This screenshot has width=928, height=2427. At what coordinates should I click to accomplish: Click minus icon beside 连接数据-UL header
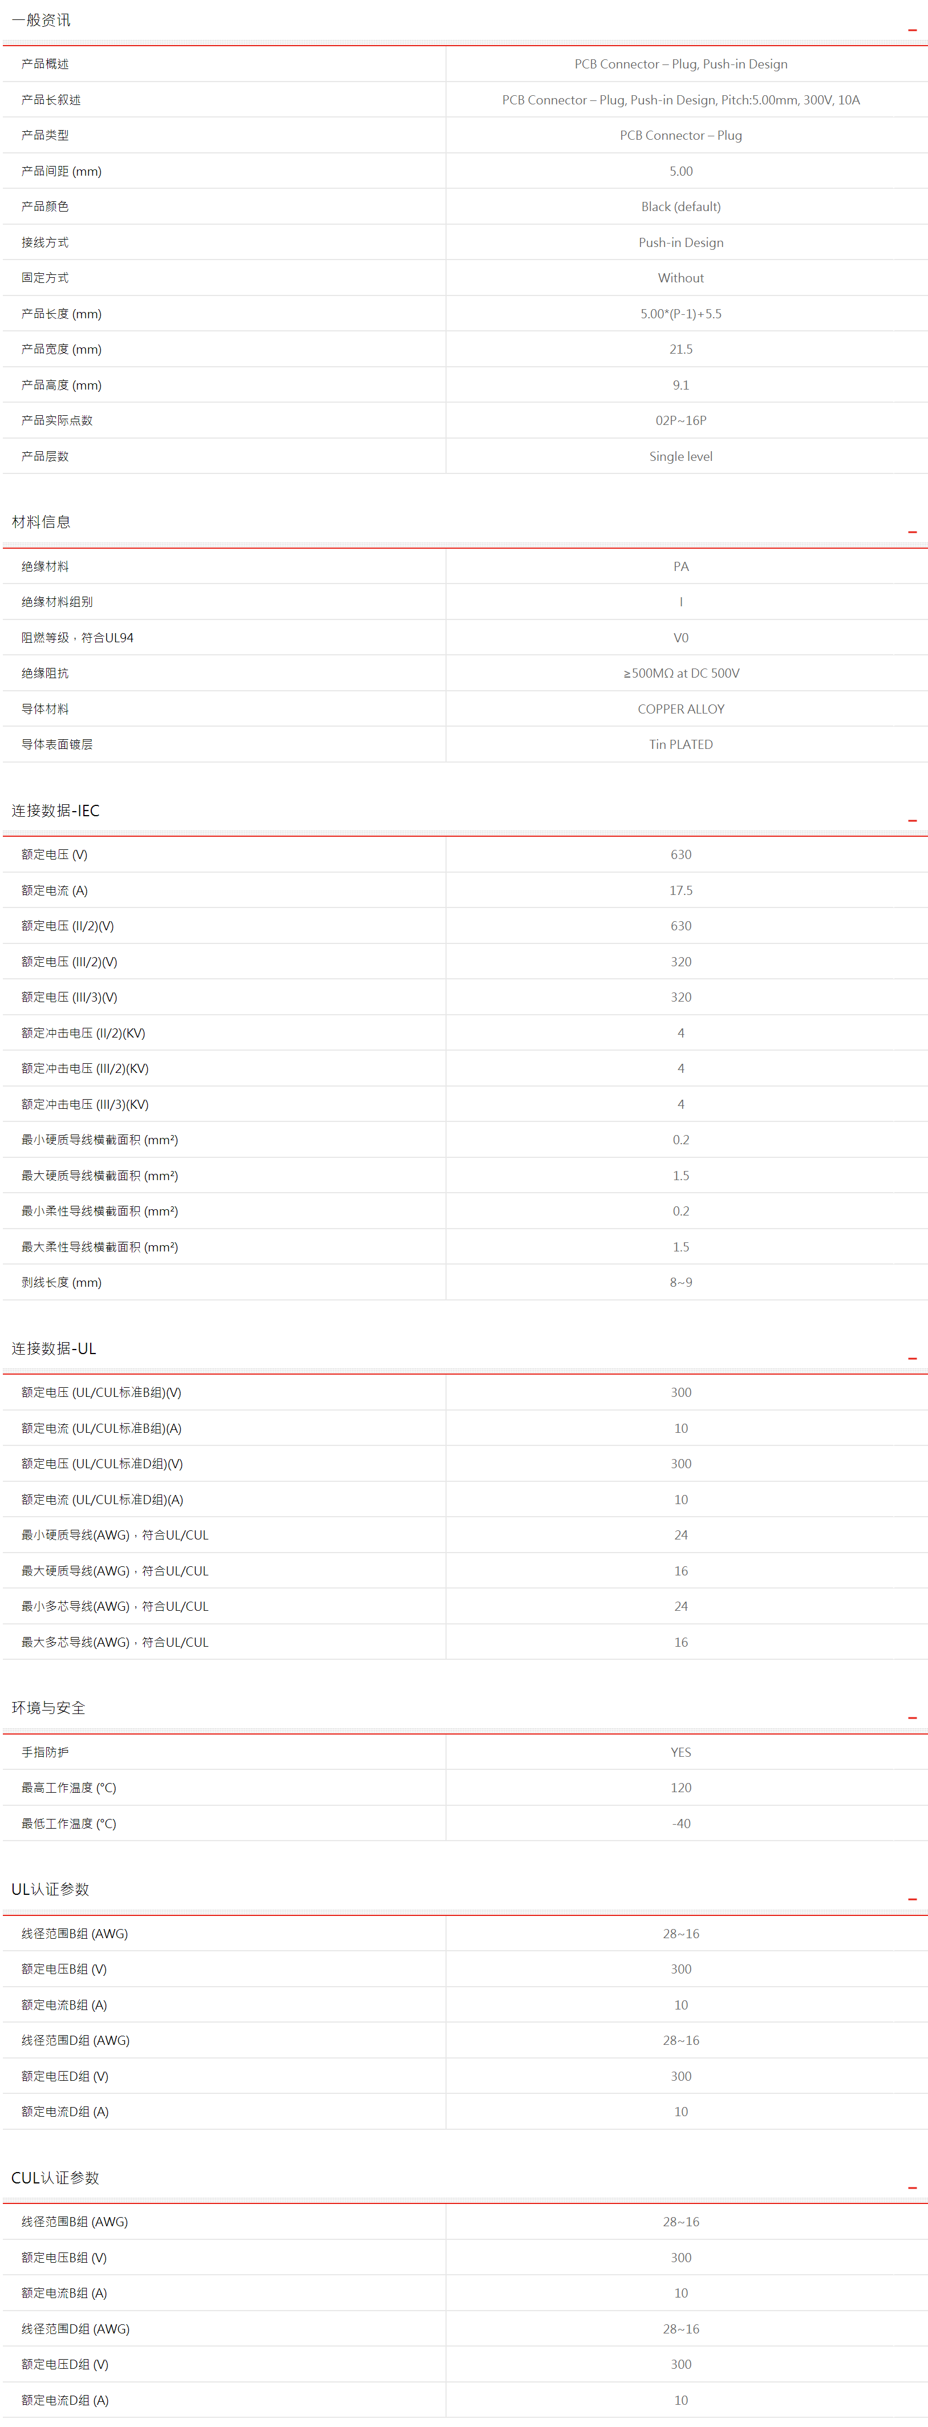click(911, 1359)
